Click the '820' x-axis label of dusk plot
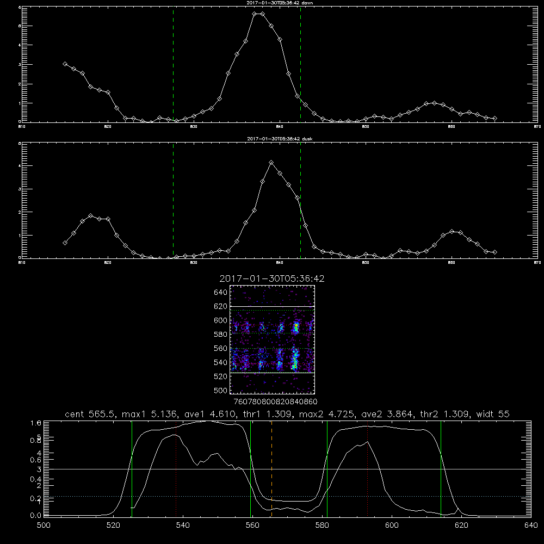 (108, 263)
